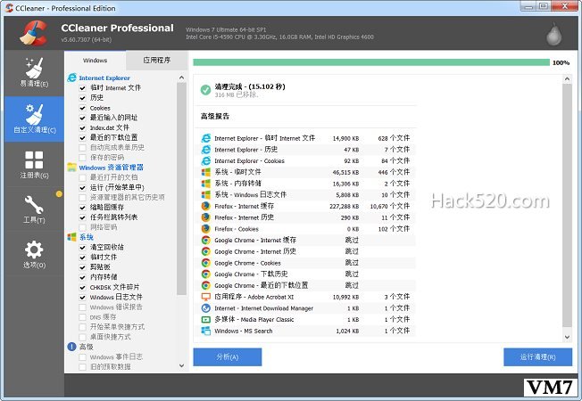Viewport: 582px width, 401px height.
Task: Click scroll down arrow in cleaning options list
Action: pyautogui.click(x=181, y=365)
